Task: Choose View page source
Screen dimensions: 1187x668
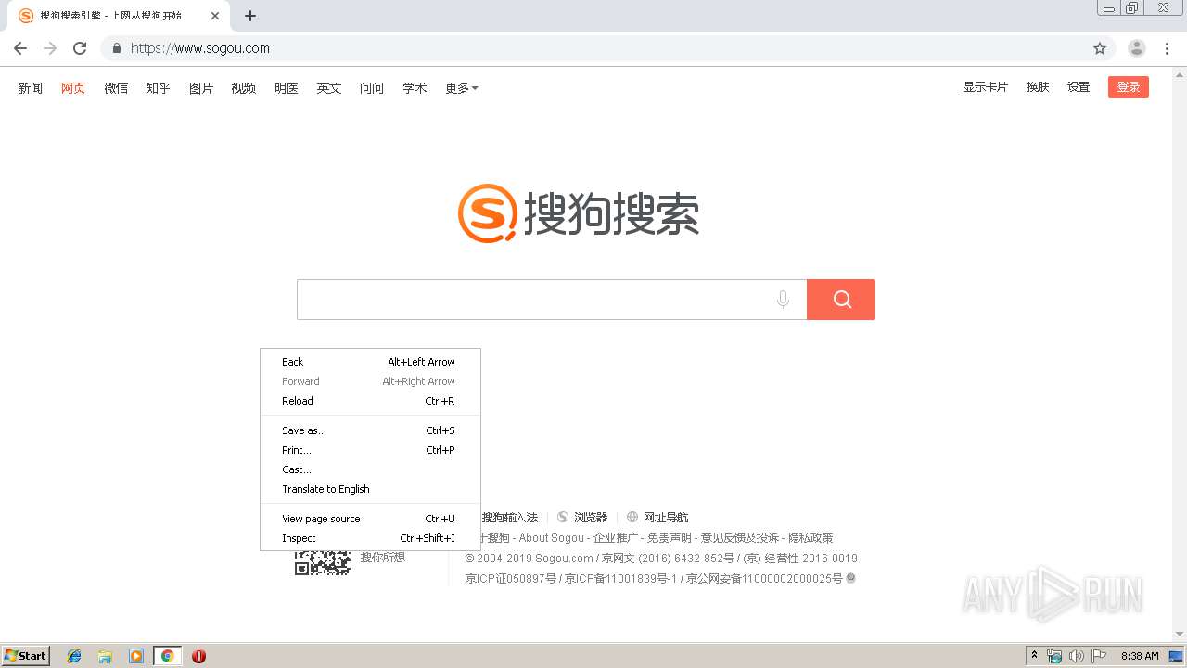Action: click(x=370, y=519)
